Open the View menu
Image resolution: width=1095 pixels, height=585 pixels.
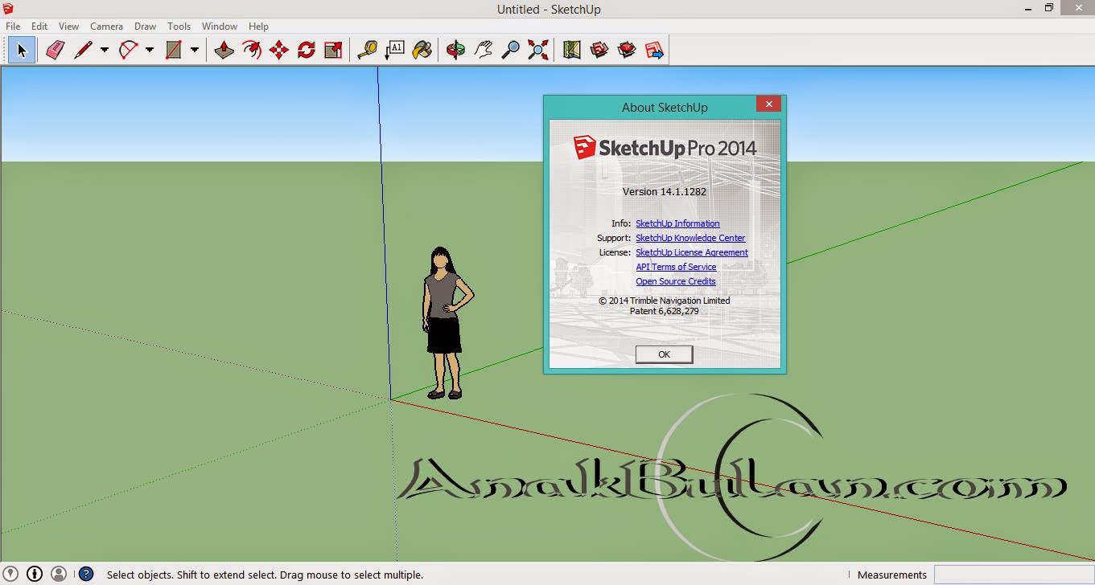pos(68,27)
